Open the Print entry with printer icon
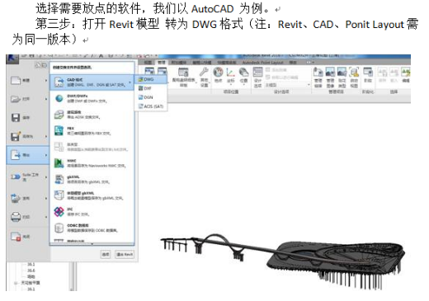This screenshot has width=429, height=301. (x=27, y=217)
